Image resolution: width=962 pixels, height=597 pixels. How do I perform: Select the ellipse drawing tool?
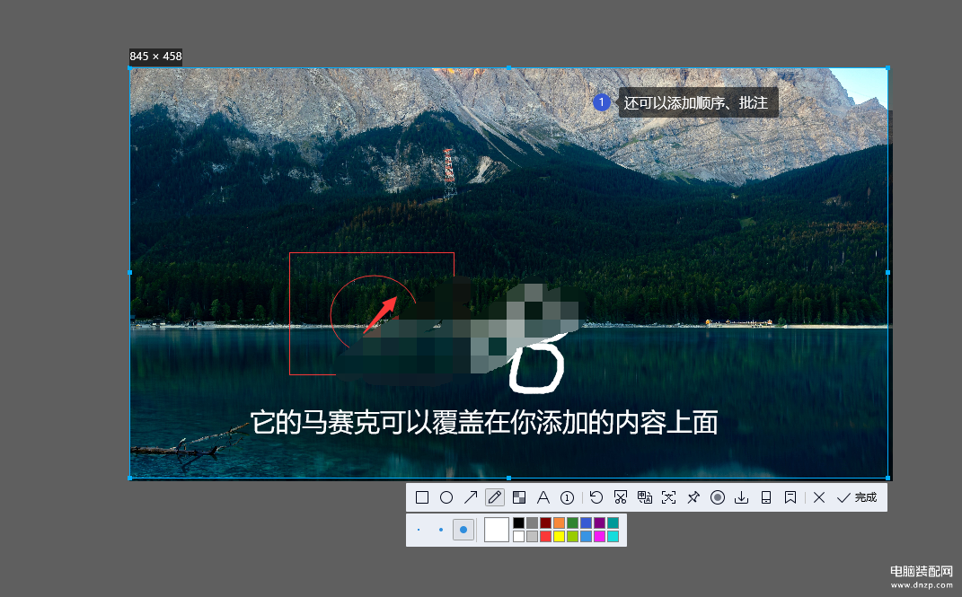point(446,497)
